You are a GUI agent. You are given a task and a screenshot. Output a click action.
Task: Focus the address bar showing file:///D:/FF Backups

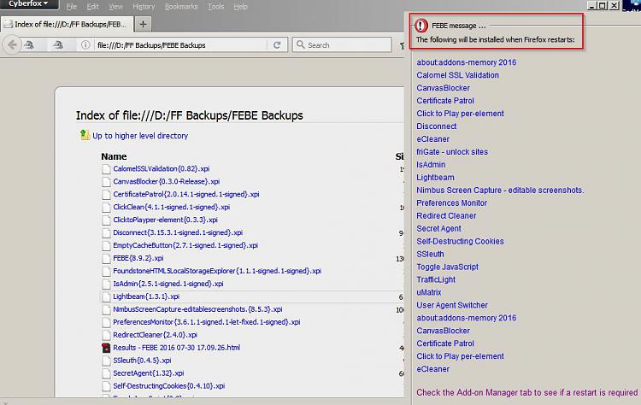pyautogui.click(x=179, y=45)
